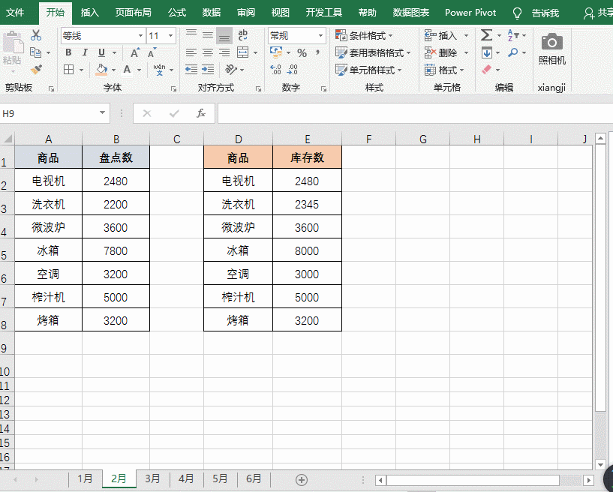Click Merge and Center icon
The width and height of the screenshot is (613, 492).
(x=243, y=52)
